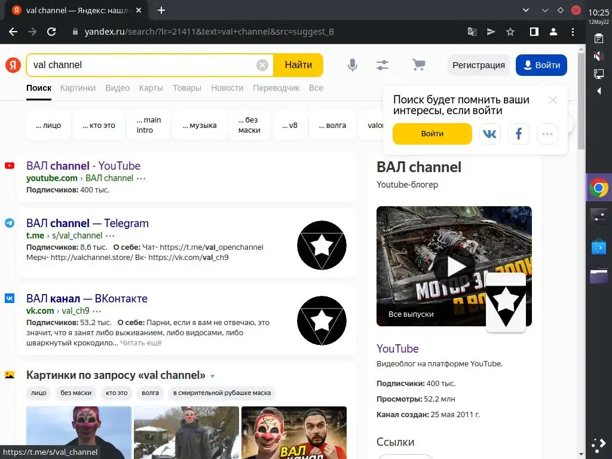612x459 pixels.
Task: Open clipboard icon in side panel
Action: [x=599, y=38]
